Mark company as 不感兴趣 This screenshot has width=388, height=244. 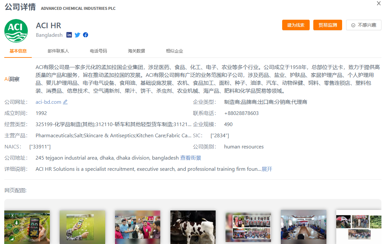(363, 25)
